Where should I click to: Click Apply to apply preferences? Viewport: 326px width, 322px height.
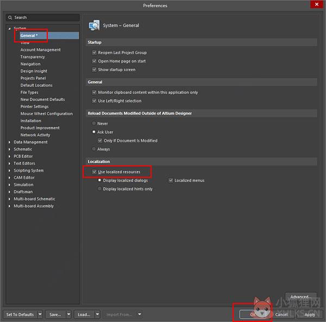[310, 314]
